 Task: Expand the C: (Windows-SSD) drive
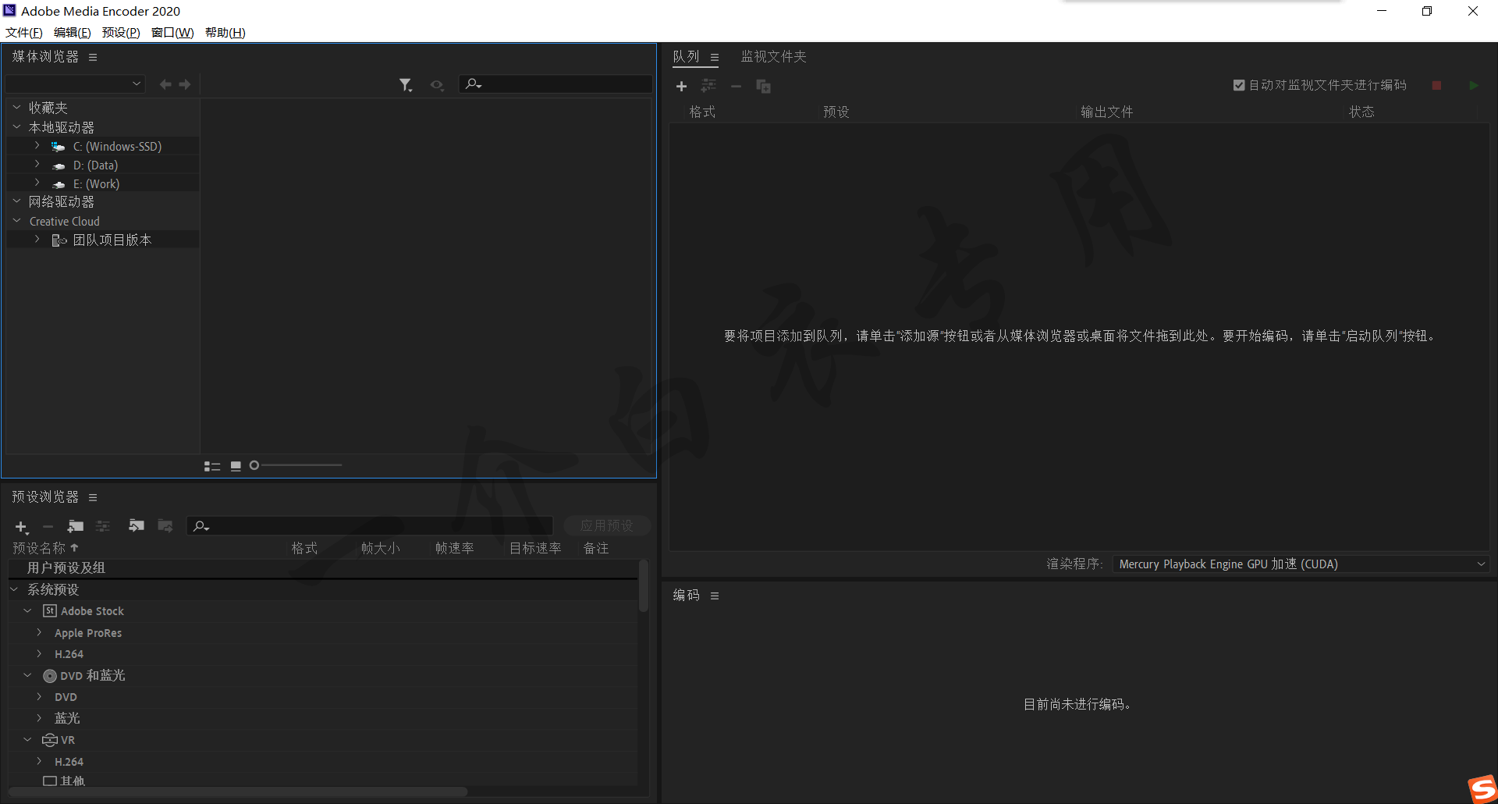click(37, 146)
